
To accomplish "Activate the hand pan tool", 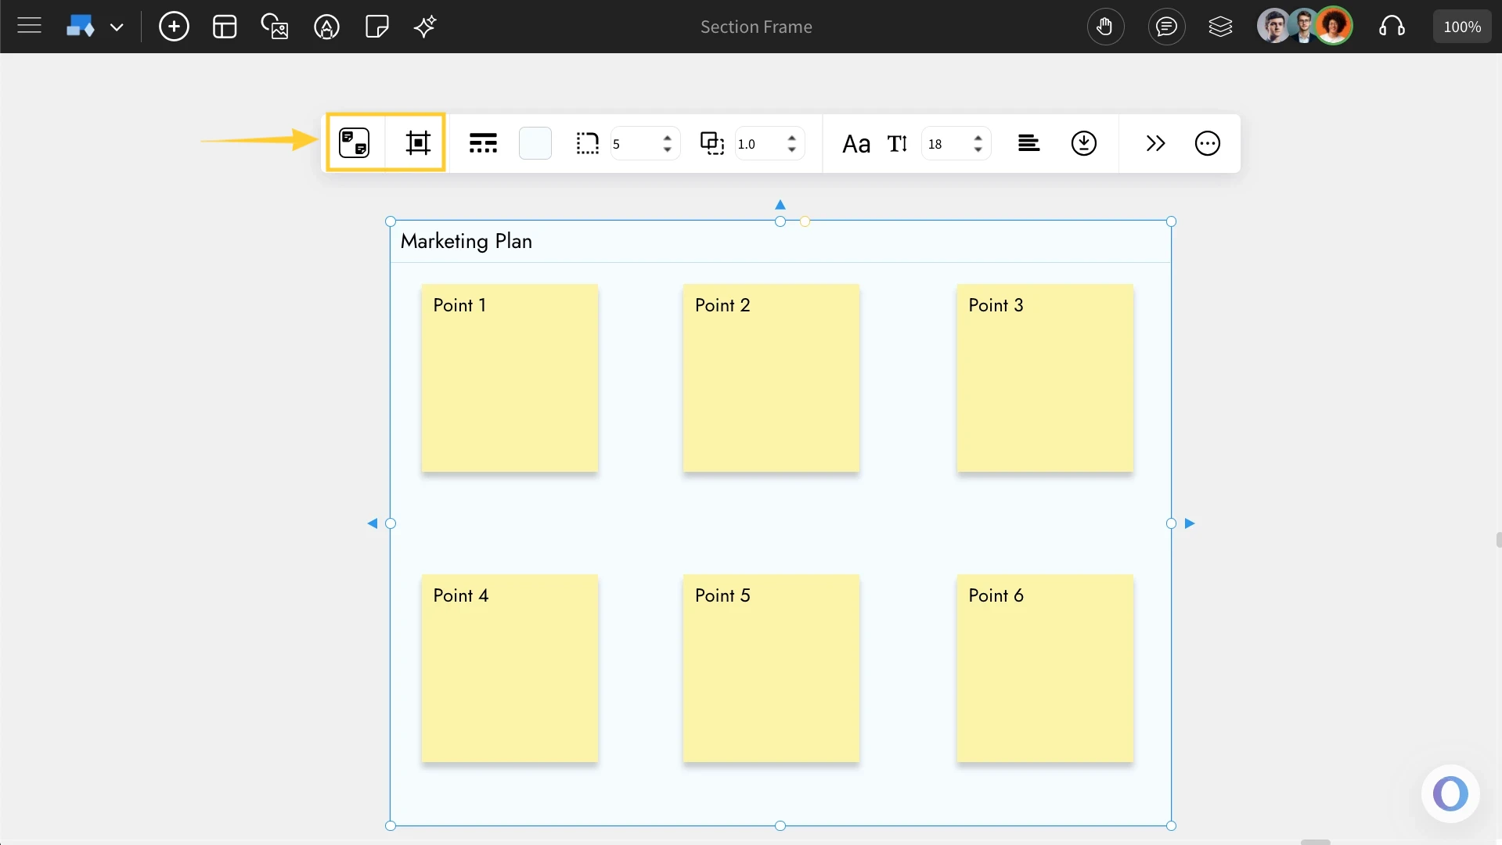I will (x=1105, y=26).
